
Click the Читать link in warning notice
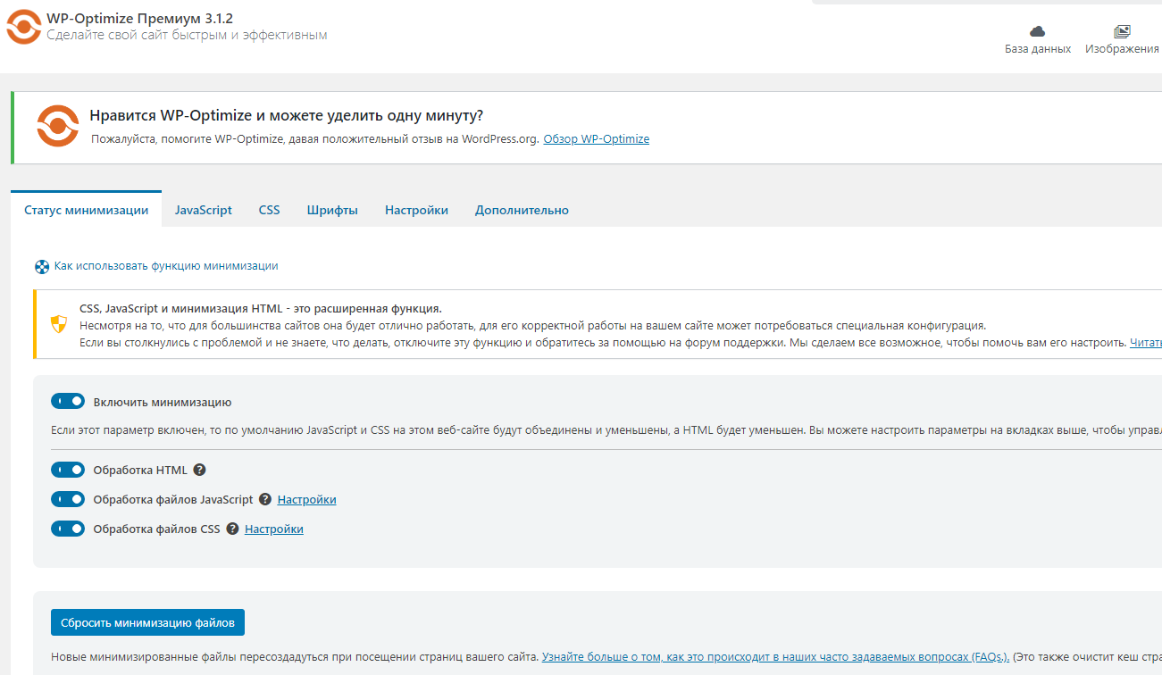click(x=1146, y=343)
